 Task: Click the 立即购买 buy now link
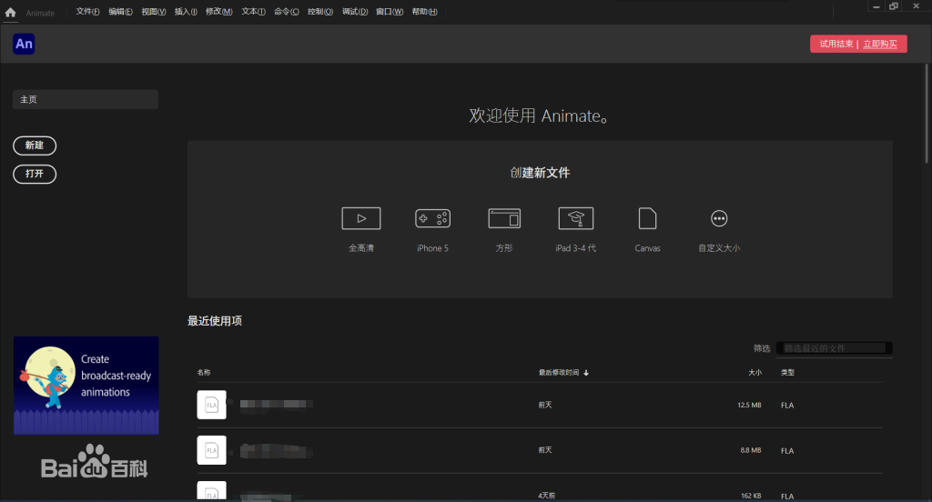click(x=880, y=44)
